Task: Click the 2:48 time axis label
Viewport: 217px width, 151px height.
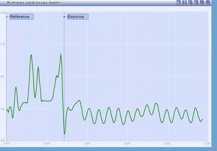Action: pos(167,143)
